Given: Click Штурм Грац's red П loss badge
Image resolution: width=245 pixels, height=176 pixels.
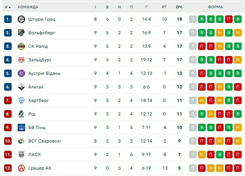Looking at the screenshot, I should coord(228,19).
